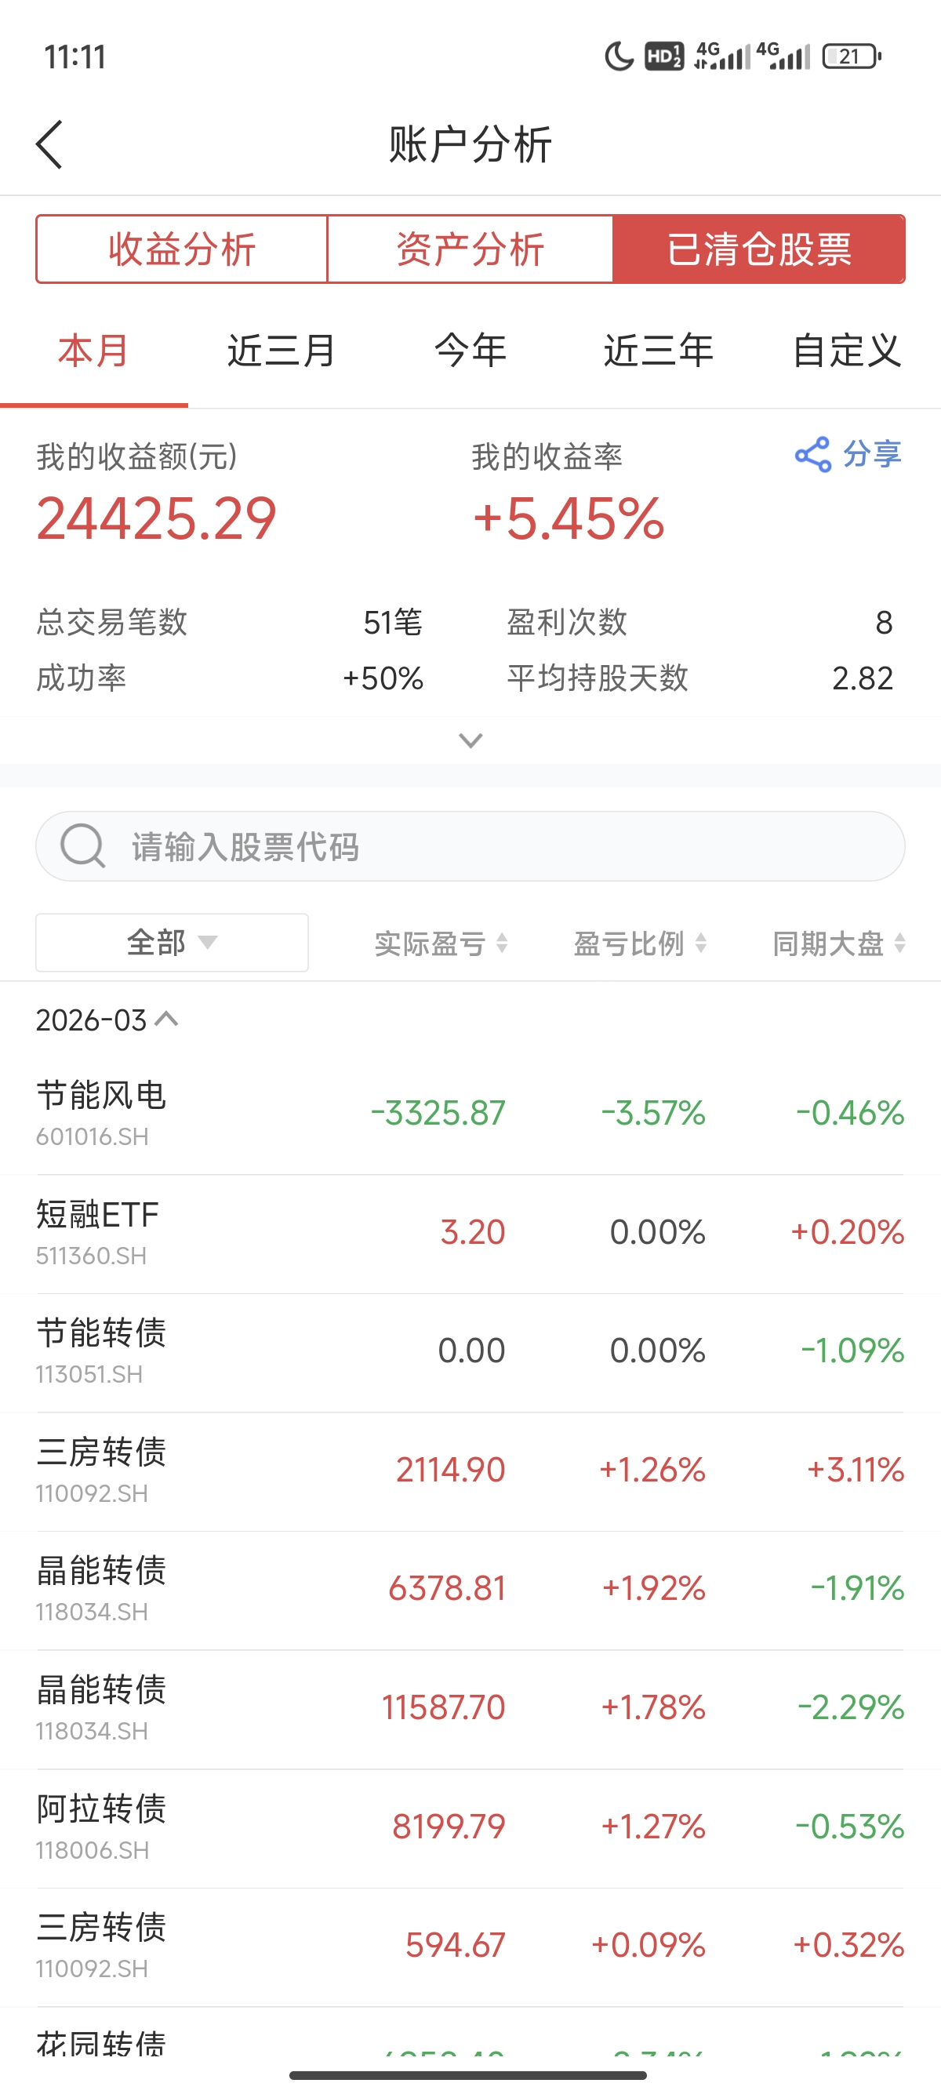Open the 阿拉转债 118006.SH row
The image size is (941, 2094).
pos(470,1827)
